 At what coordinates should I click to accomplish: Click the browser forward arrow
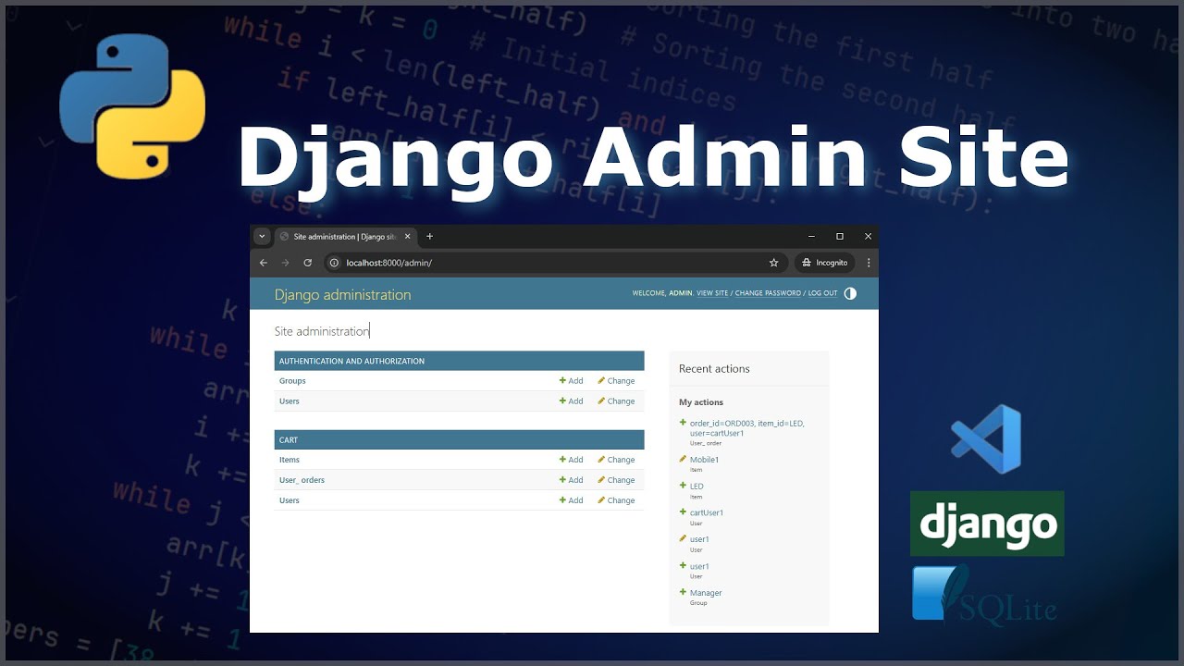[x=285, y=263]
